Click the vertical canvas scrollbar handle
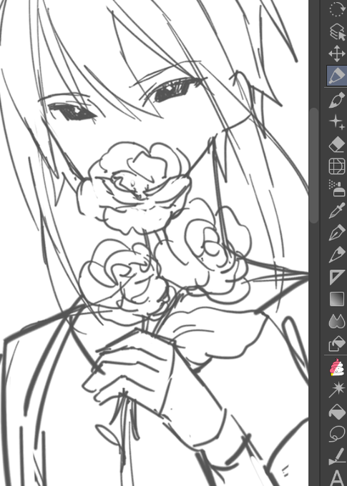The width and height of the screenshot is (347, 486). click(x=314, y=165)
